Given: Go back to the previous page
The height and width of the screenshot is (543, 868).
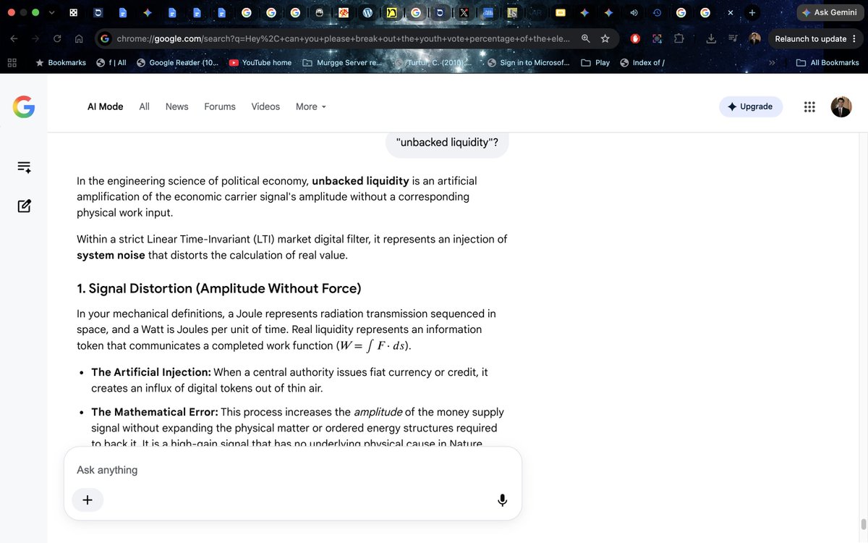Looking at the screenshot, I should pos(14,38).
